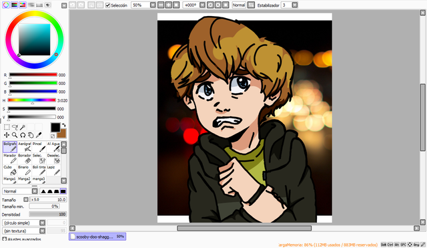
Task: Open the (sin textura) texture dropdown
Action: click(x=42, y=231)
